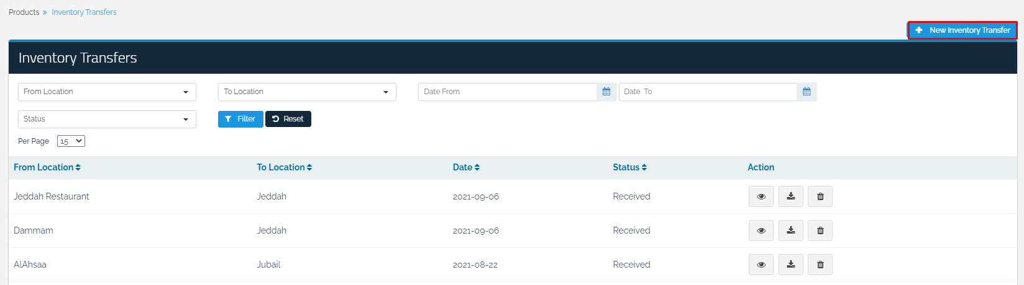View the Dammam transfer with eye icon
This screenshot has height=285, width=1024.
761,230
